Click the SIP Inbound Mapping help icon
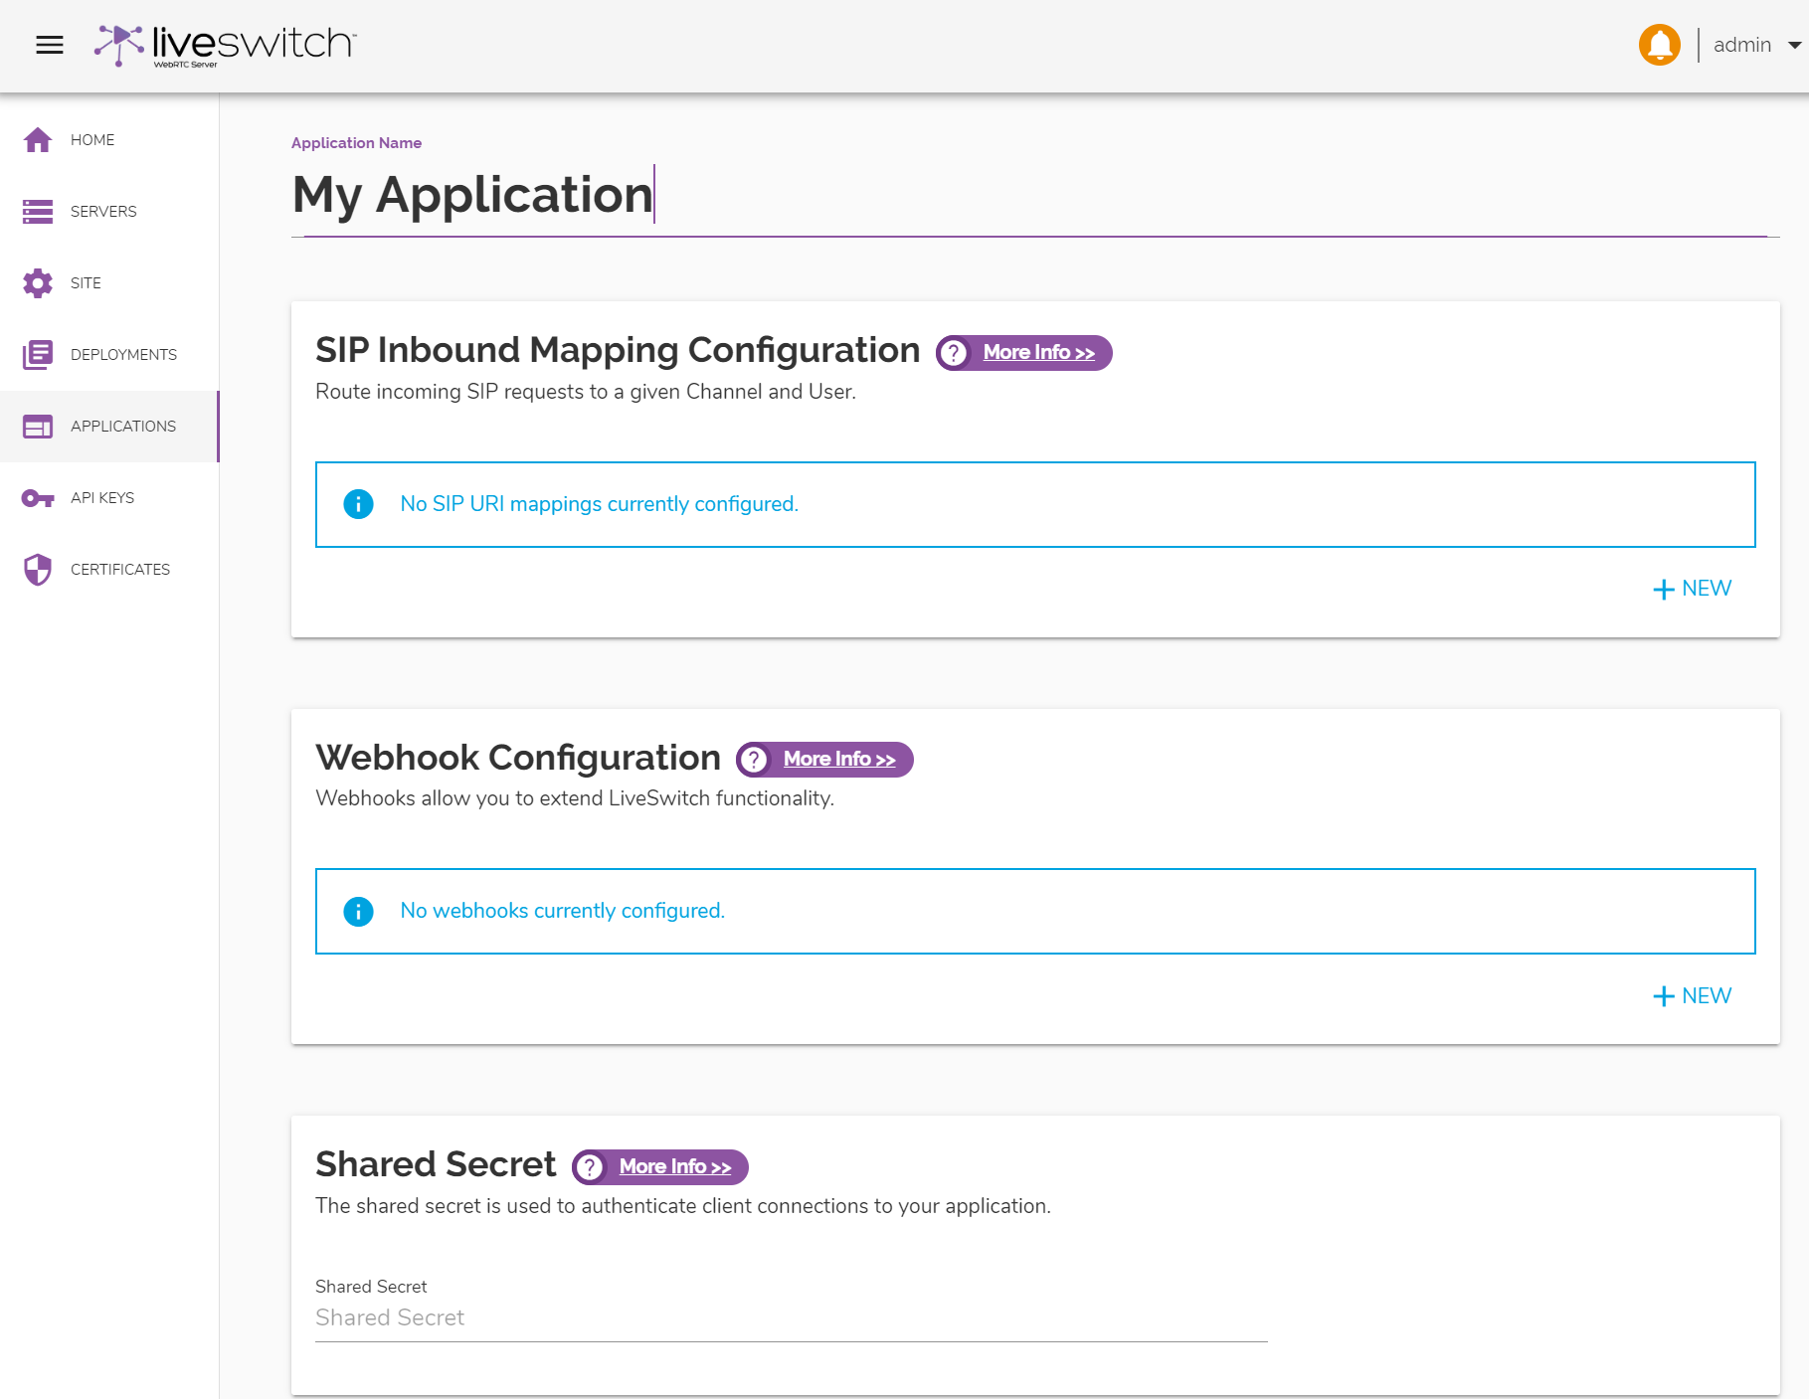Viewport: 1809px width, 1399px height. [954, 353]
